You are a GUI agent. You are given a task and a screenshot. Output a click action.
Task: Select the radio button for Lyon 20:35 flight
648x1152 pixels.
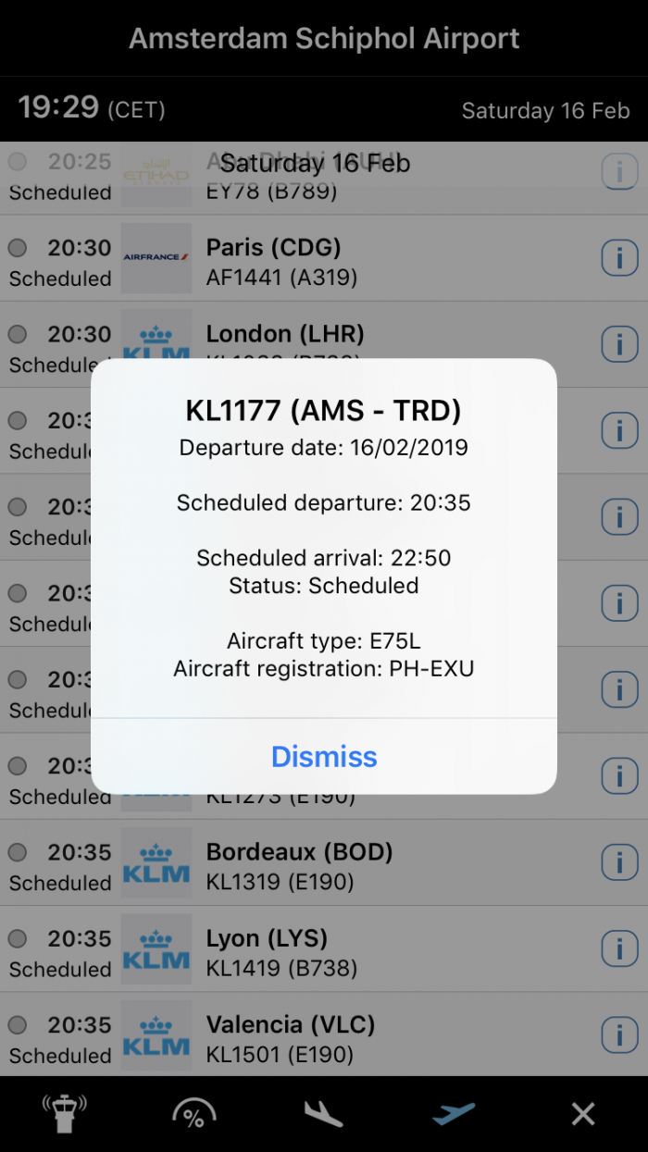[18, 938]
